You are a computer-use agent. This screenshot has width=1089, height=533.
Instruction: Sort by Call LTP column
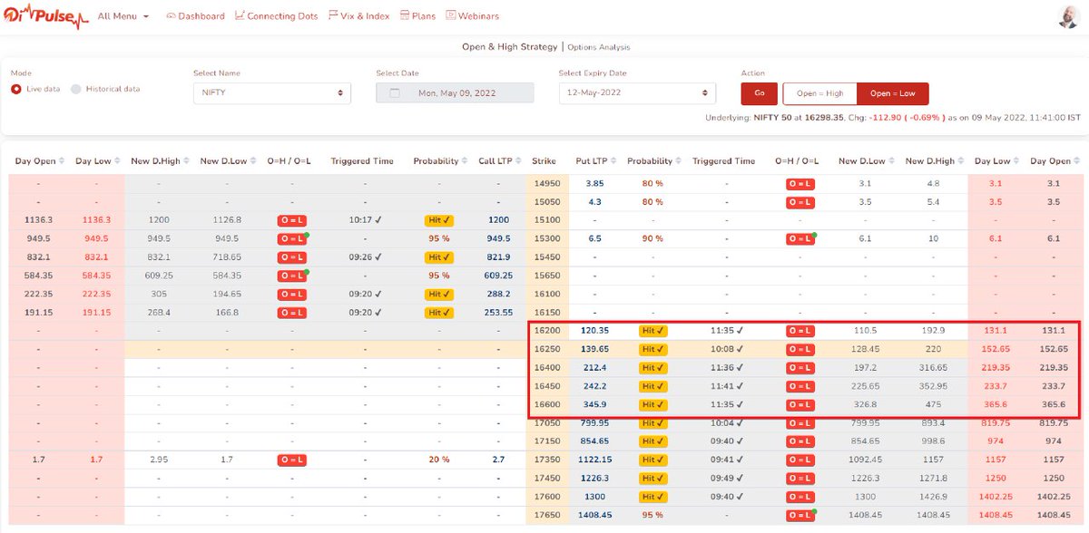pyautogui.click(x=498, y=160)
